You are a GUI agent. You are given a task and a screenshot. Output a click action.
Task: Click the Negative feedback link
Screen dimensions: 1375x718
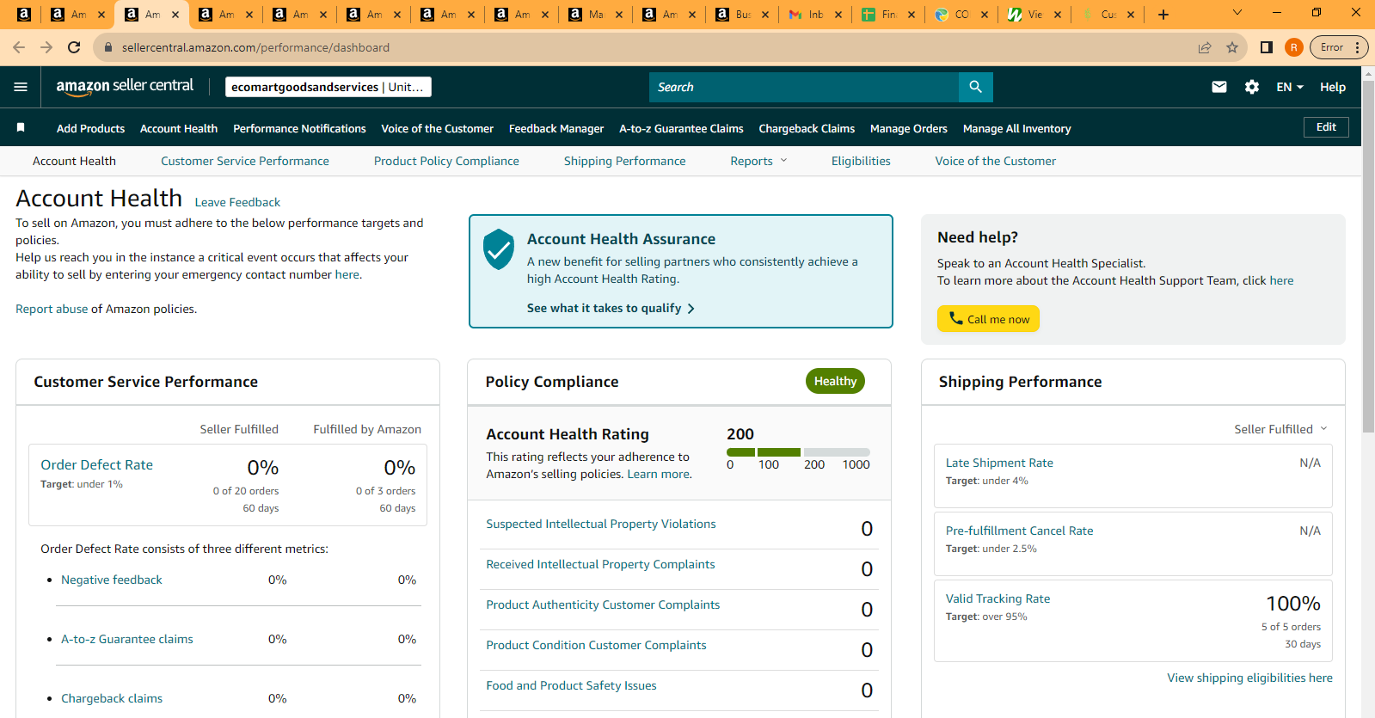[x=112, y=580]
